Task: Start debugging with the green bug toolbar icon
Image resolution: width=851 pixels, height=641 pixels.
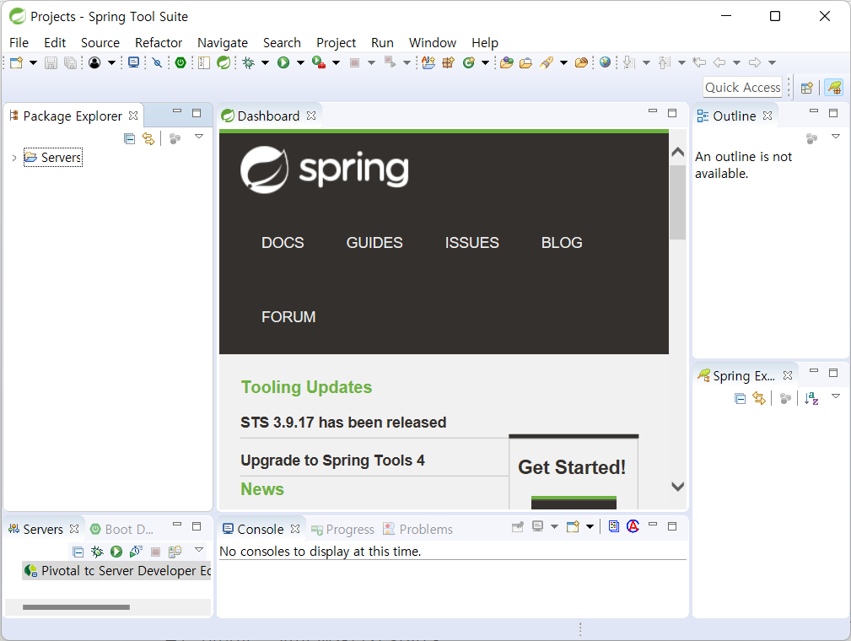Action: (249, 62)
